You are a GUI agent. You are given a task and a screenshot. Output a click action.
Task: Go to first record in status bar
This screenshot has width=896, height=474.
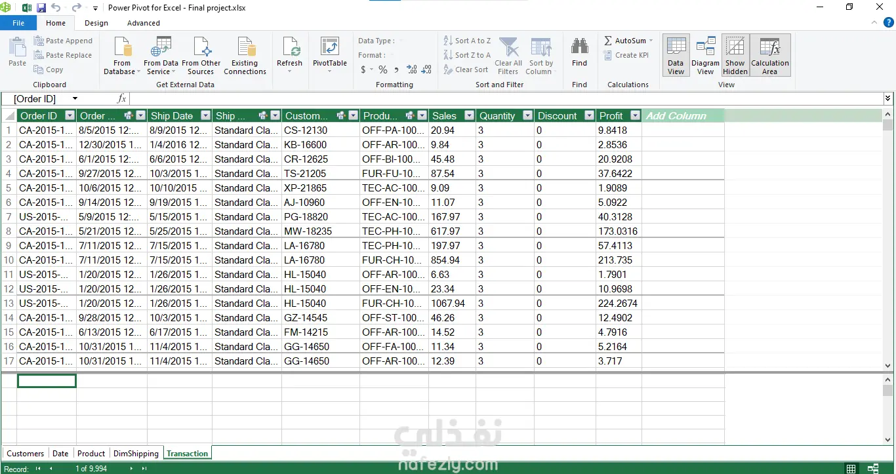pos(38,469)
